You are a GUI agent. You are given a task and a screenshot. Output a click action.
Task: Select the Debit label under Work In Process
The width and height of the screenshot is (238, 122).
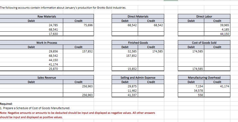tap(31, 47)
